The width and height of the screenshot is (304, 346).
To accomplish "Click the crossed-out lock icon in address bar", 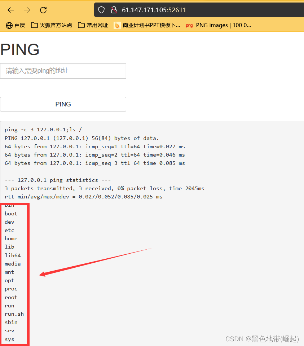I will [x=114, y=10].
